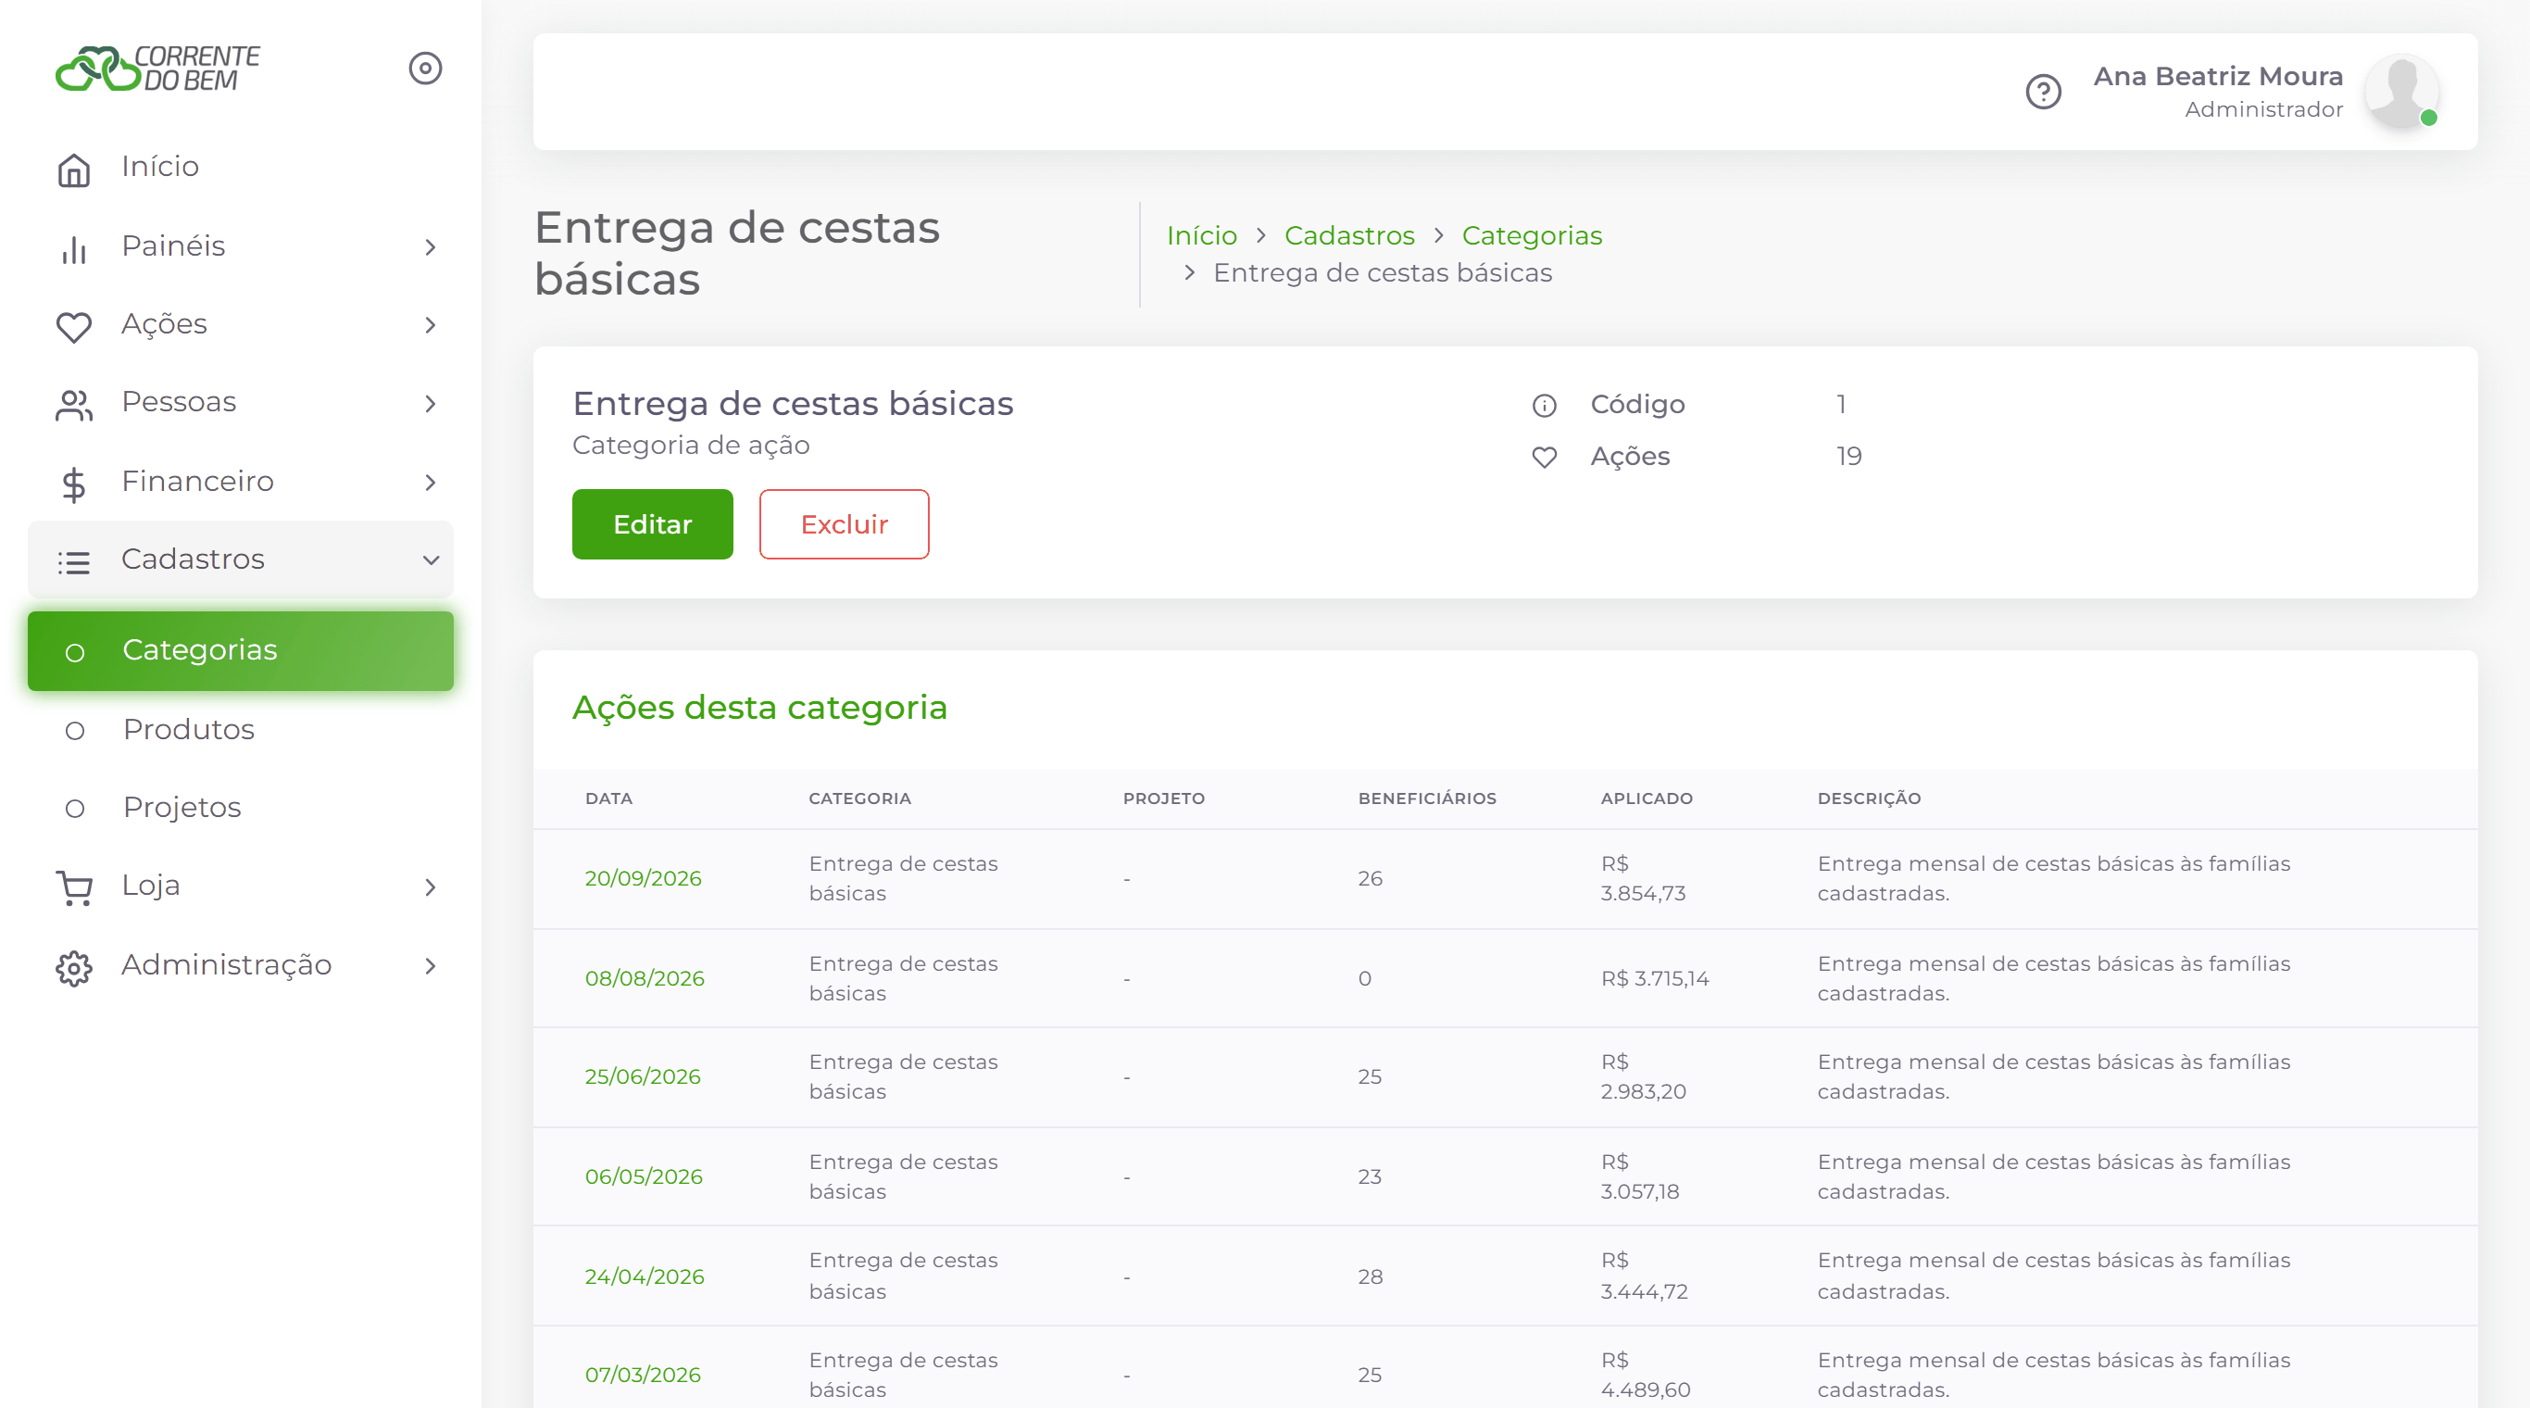Click the Início home icon

pos(74,169)
